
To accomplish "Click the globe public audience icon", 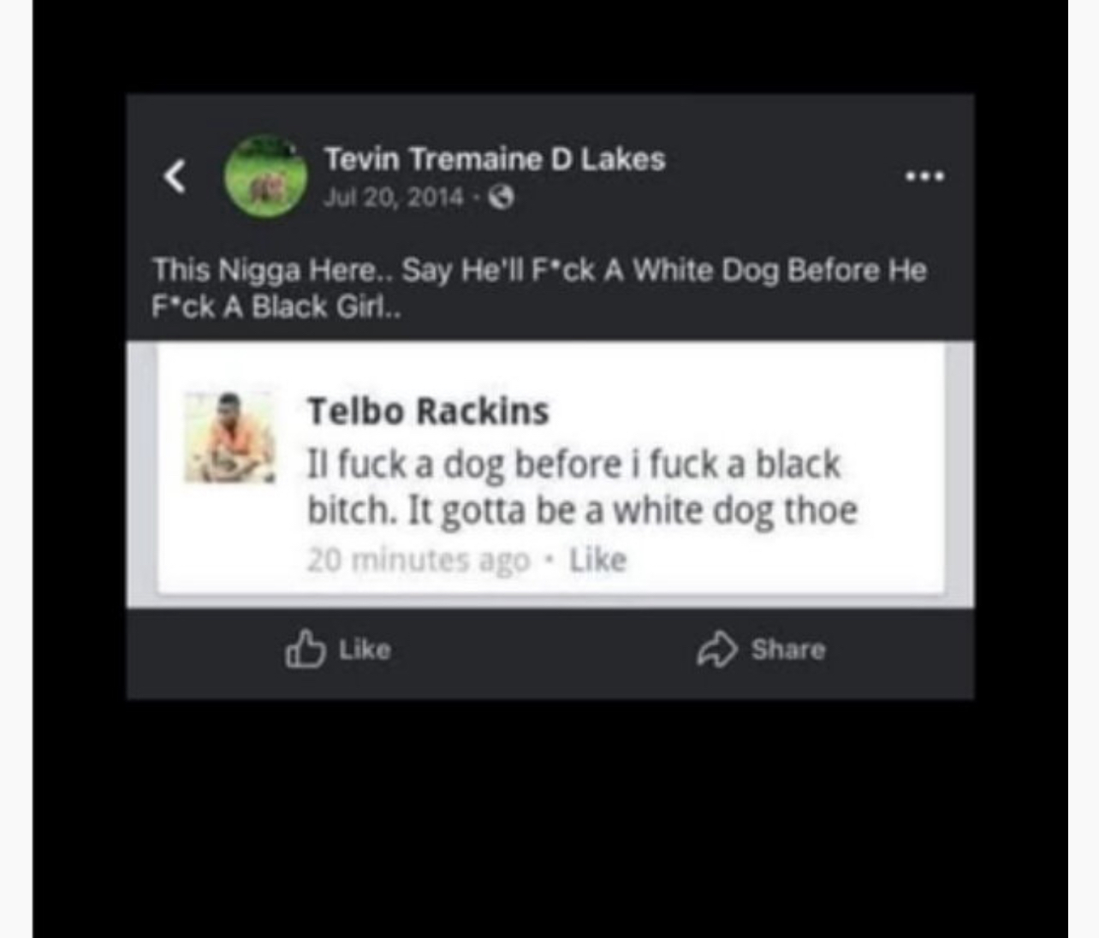I will pyautogui.click(x=502, y=199).
